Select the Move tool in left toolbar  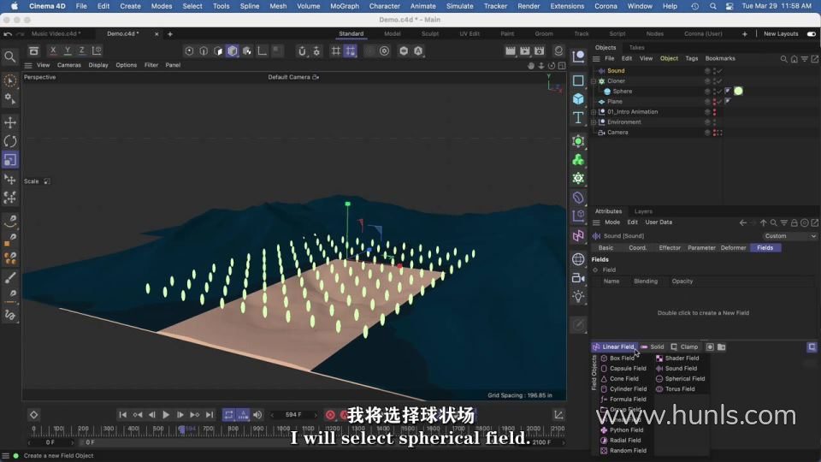[10, 122]
